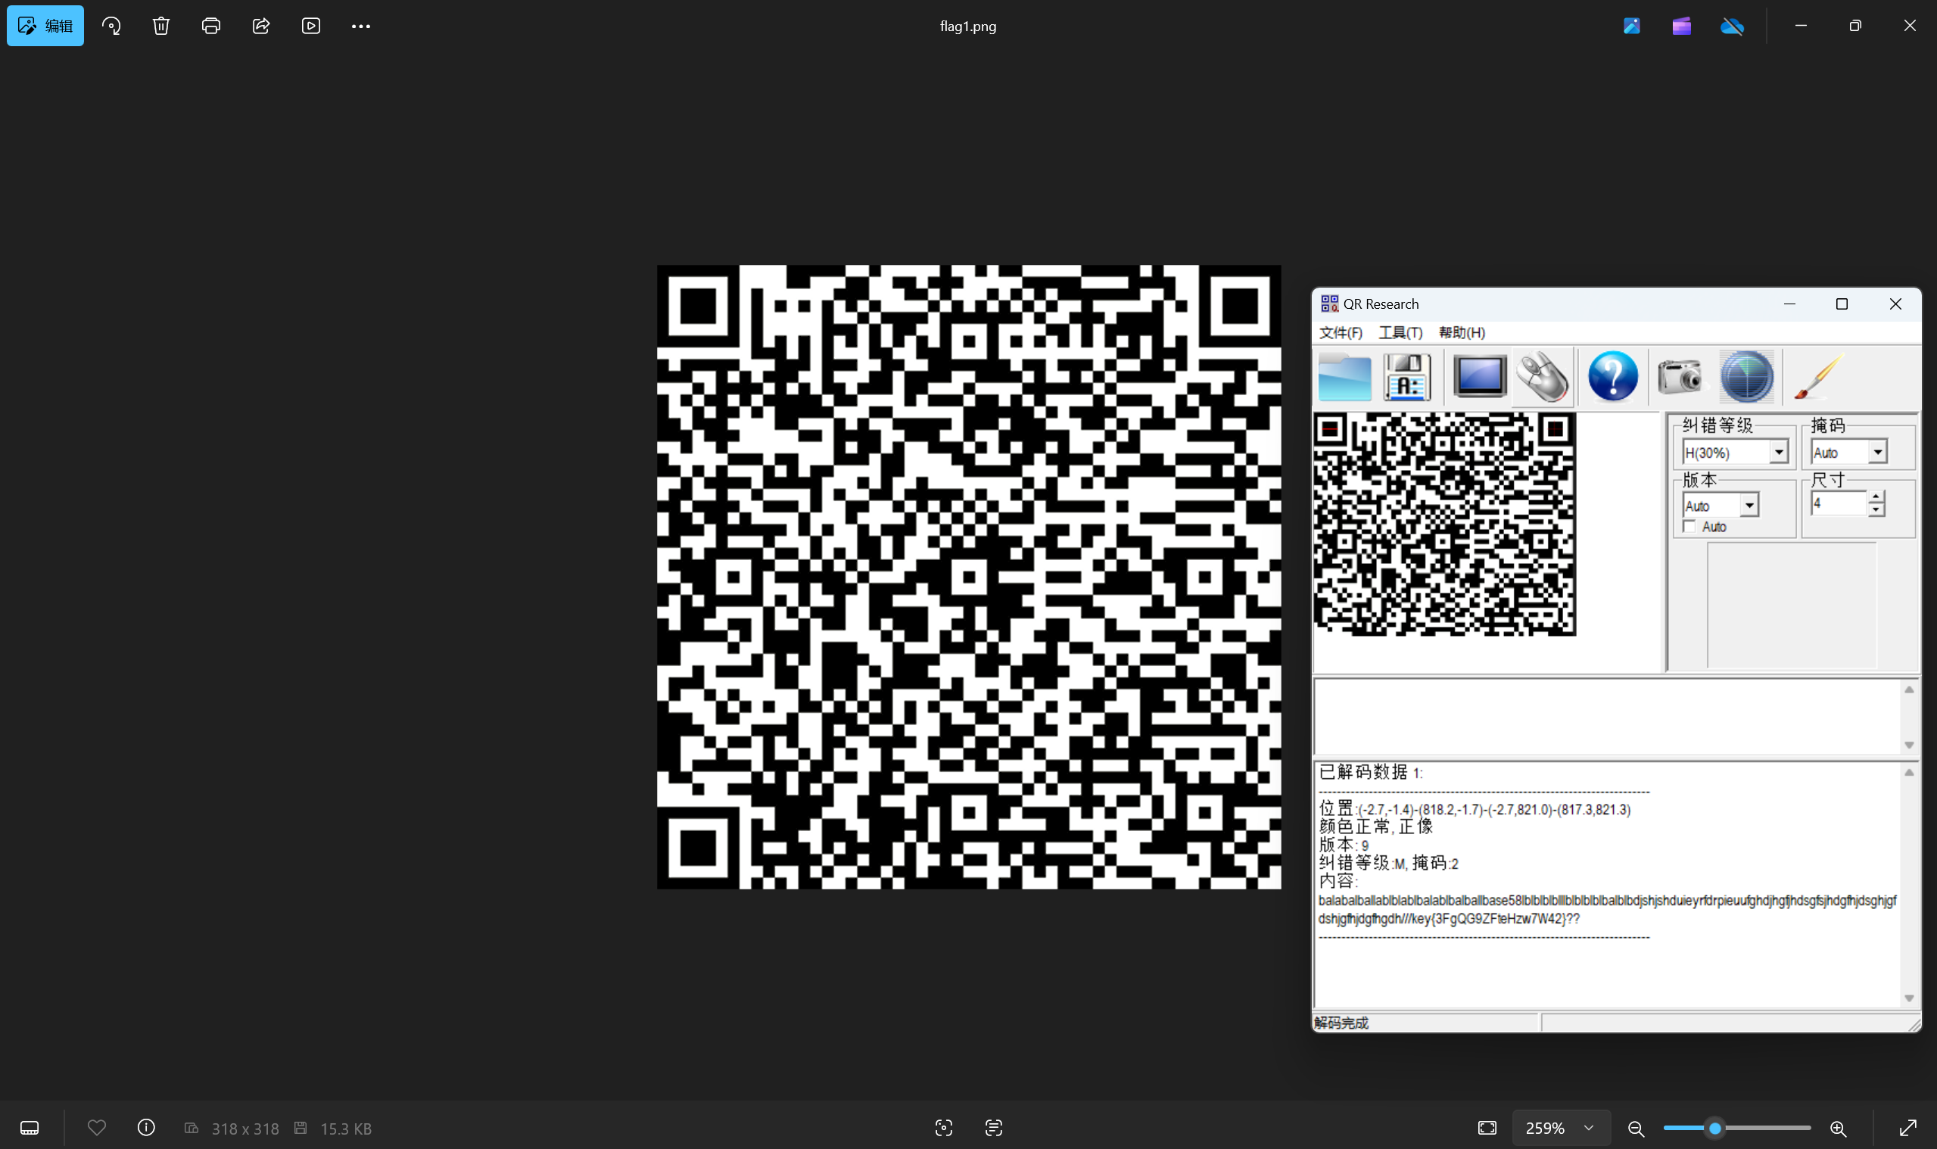Open Clipchamp purple icon in title bar
Image resolution: width=1937 pixels, height=1149 pixels.
1680,26
